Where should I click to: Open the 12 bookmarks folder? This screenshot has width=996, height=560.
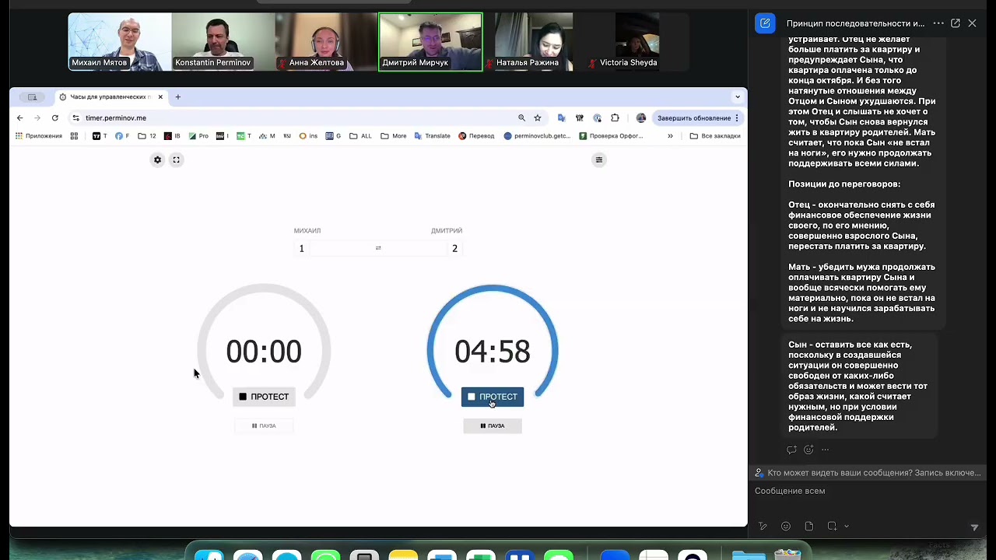pyautogui.click(x=147, y=136)
